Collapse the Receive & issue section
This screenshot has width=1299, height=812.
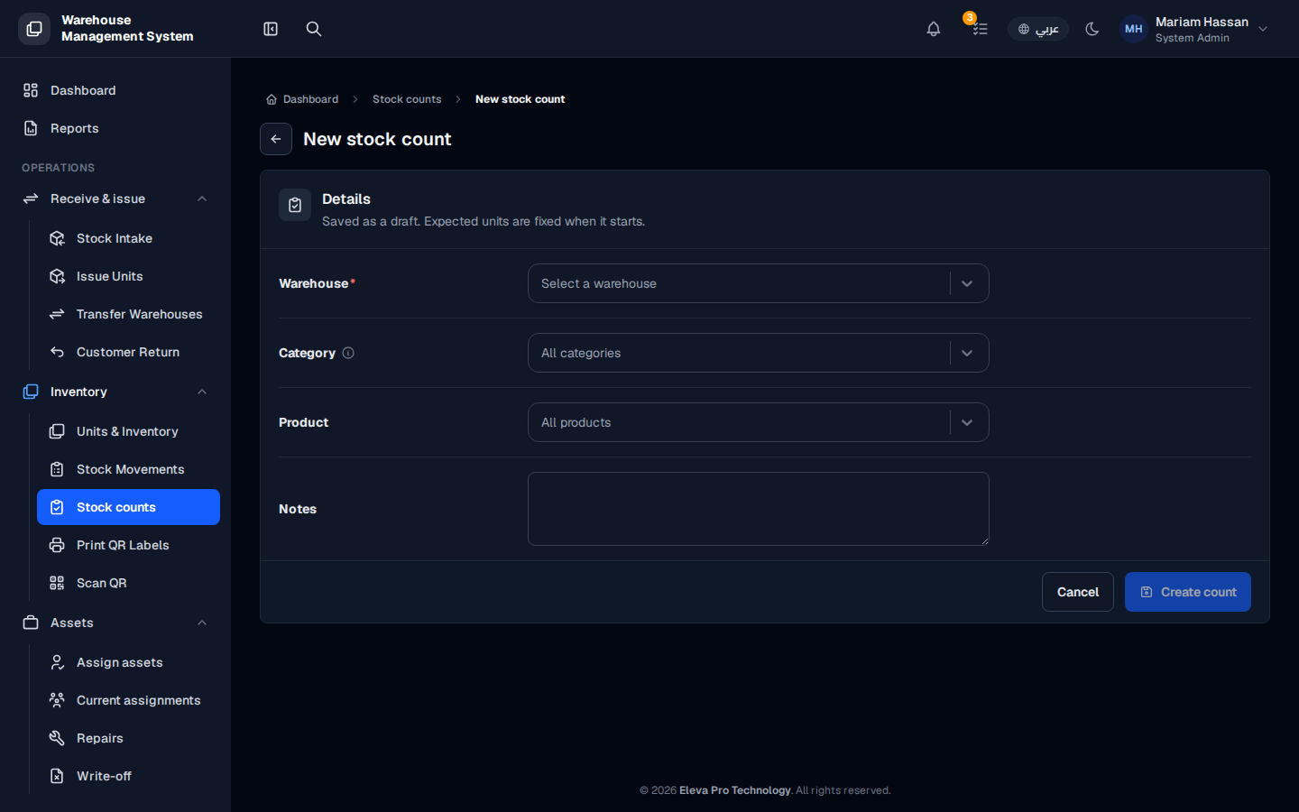[x=115, y=198]
